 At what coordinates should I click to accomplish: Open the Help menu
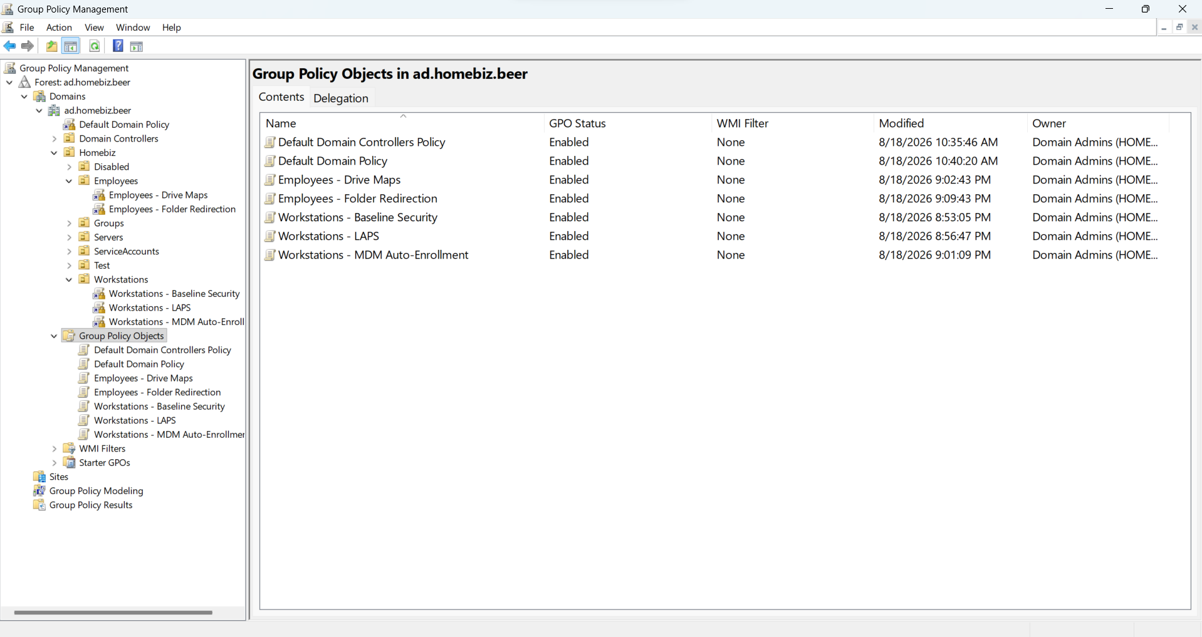[171, 28]
